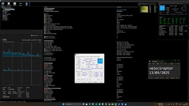Click the zoom percentage in Notepad status bar
189x106 pixels.
pyautogui.click(x=167, y=78)
